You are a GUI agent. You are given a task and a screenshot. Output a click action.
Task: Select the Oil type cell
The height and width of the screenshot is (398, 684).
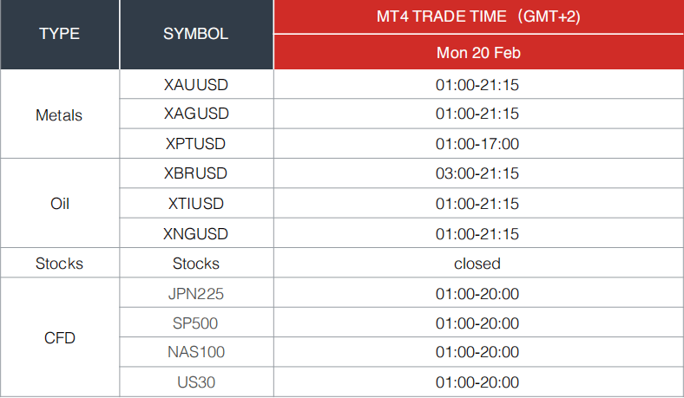tap(59, 204)
